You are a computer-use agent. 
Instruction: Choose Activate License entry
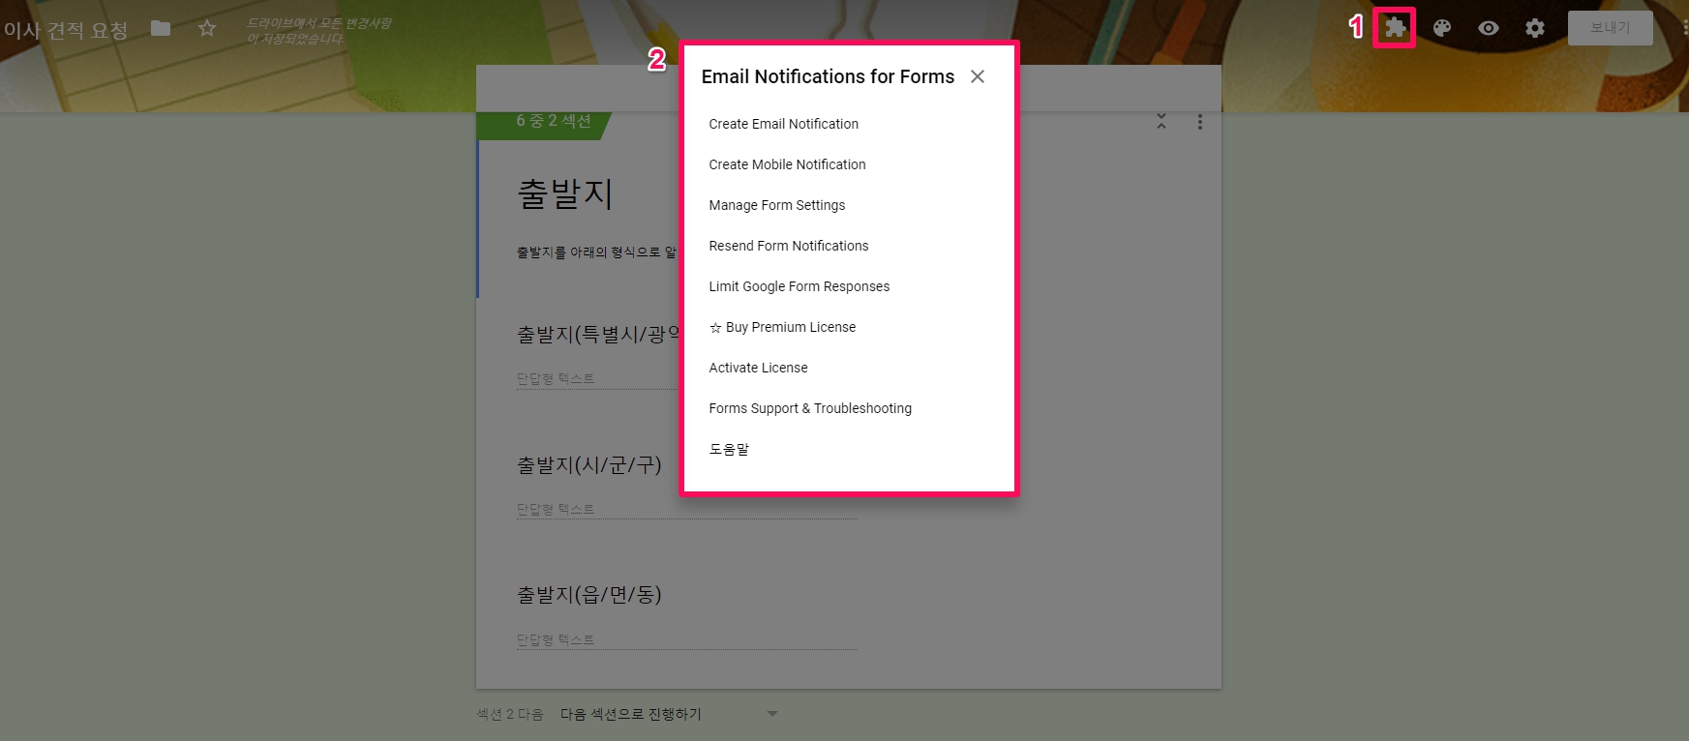[x=758, y=368]
